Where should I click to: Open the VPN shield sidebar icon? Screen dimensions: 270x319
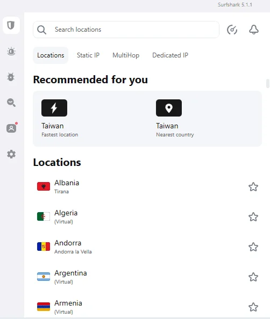(x=11, y=25)
